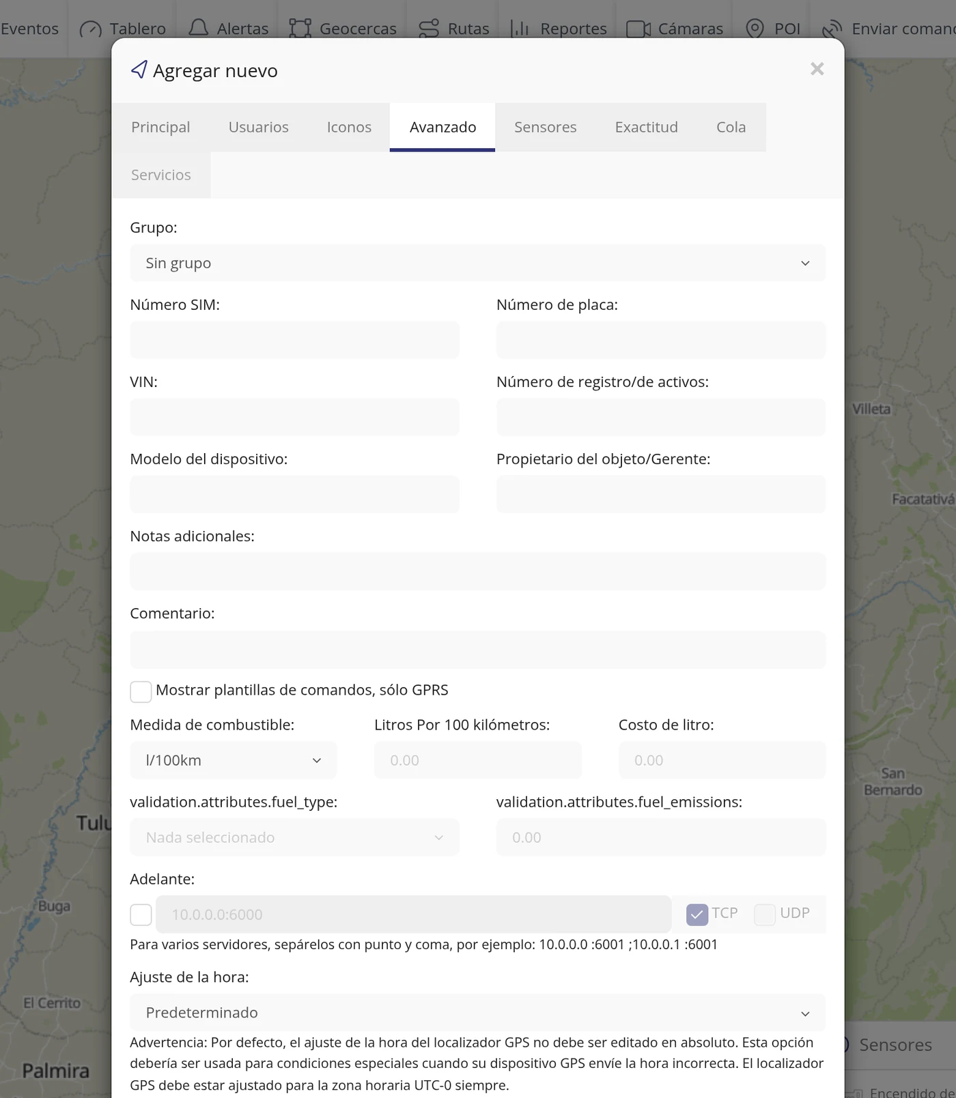Image resolution: width=956 pixels, height=1098 pixels.
Task: Open the Medida de combustible dropdown
Action: (x=233, y=760)
